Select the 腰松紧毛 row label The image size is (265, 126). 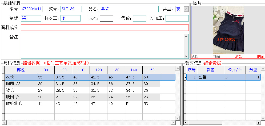pyautogui.click(x=21, y=104)
